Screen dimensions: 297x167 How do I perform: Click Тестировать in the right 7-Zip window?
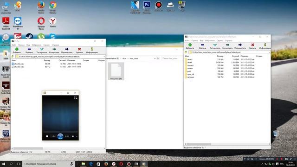215,46
